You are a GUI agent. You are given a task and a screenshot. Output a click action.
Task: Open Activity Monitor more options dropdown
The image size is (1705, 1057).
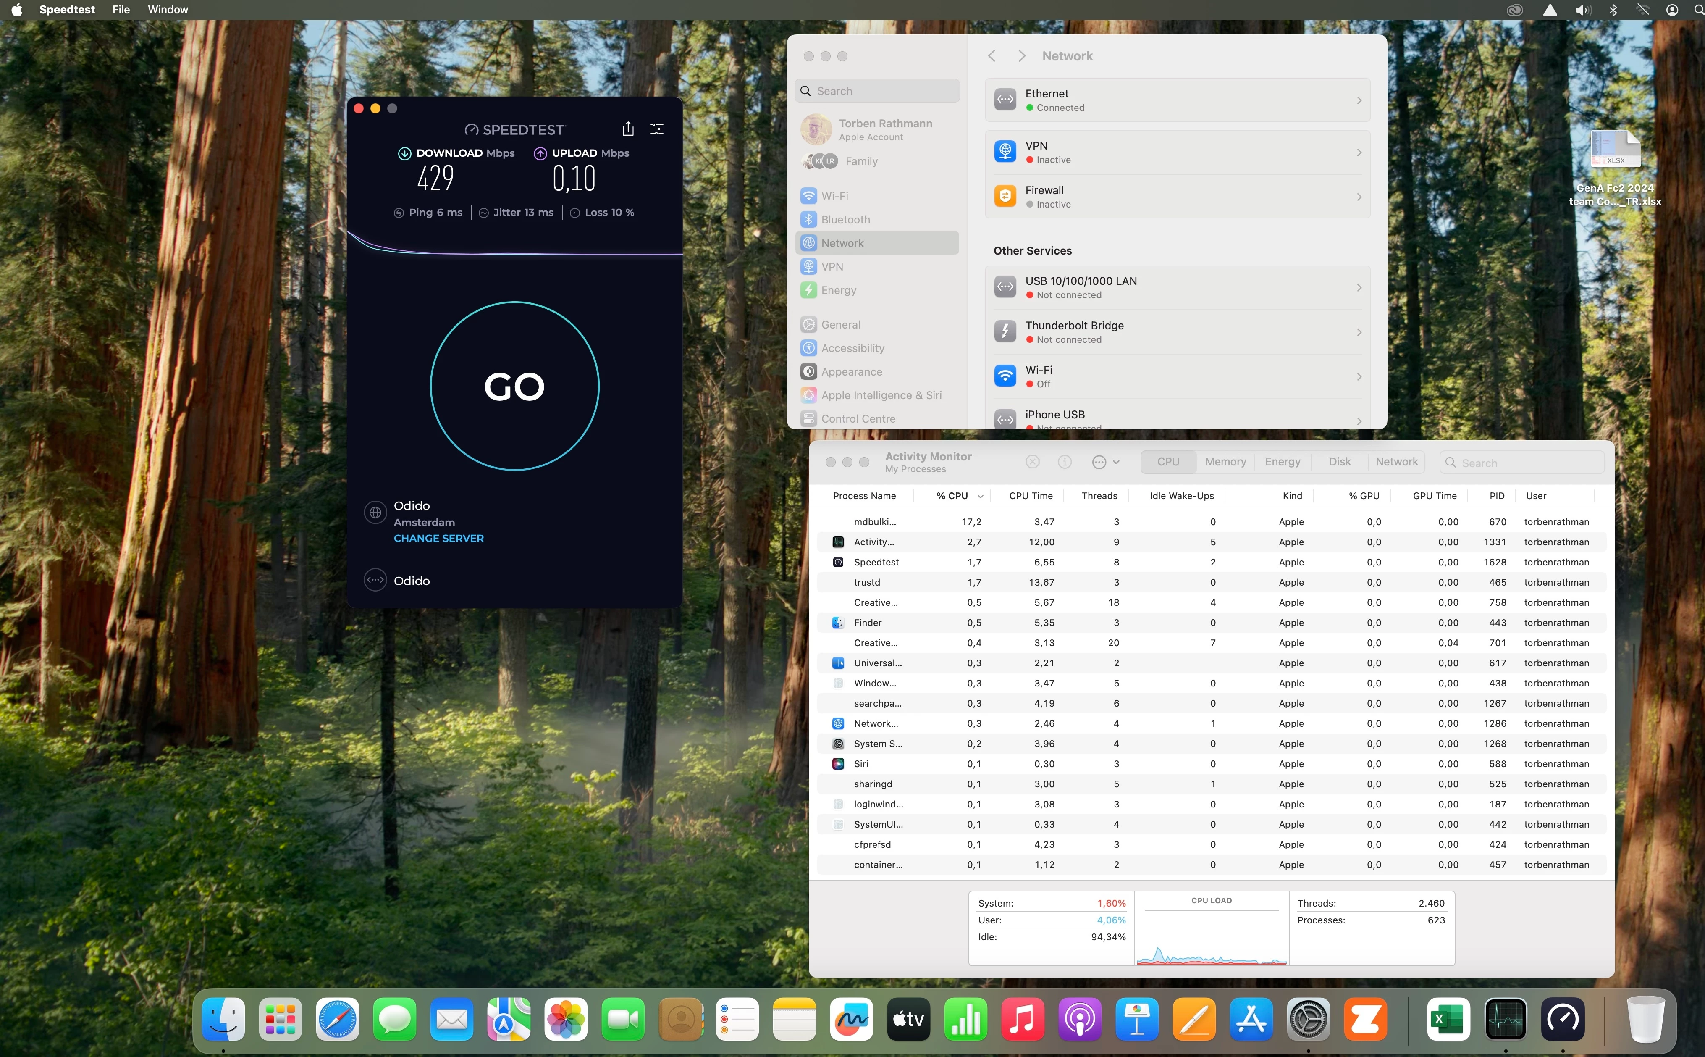pyautogui.click(x=1105, y=462)
